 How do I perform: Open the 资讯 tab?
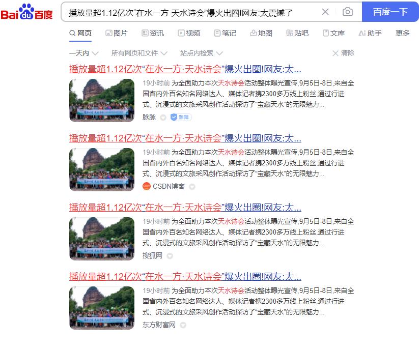tap(153, 33)
